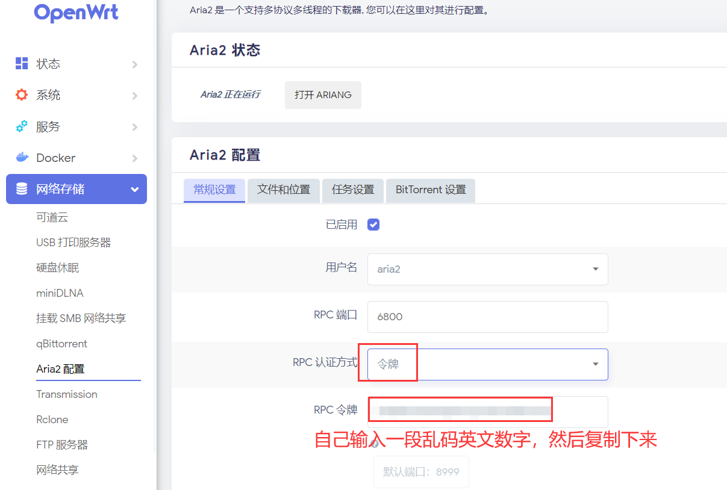The height and width of the screenshot is (490, 727).
Task: Toggle the 已启用 checkbox
Action: pos(373,225)
